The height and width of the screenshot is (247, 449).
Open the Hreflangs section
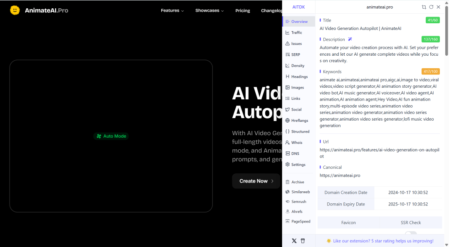[x=299, y=120]
